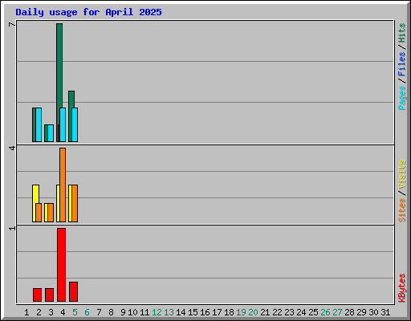Click the red KBytes bar for day 3
411x321 pixels.
49,295
